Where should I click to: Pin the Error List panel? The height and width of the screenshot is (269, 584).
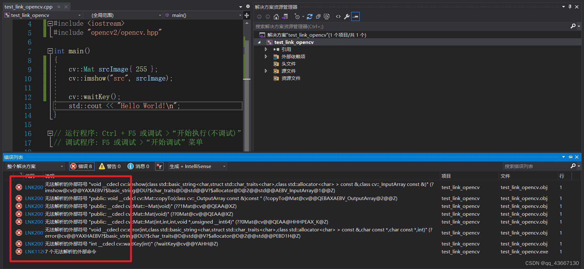pyautogui.click(x=570, y=157)
